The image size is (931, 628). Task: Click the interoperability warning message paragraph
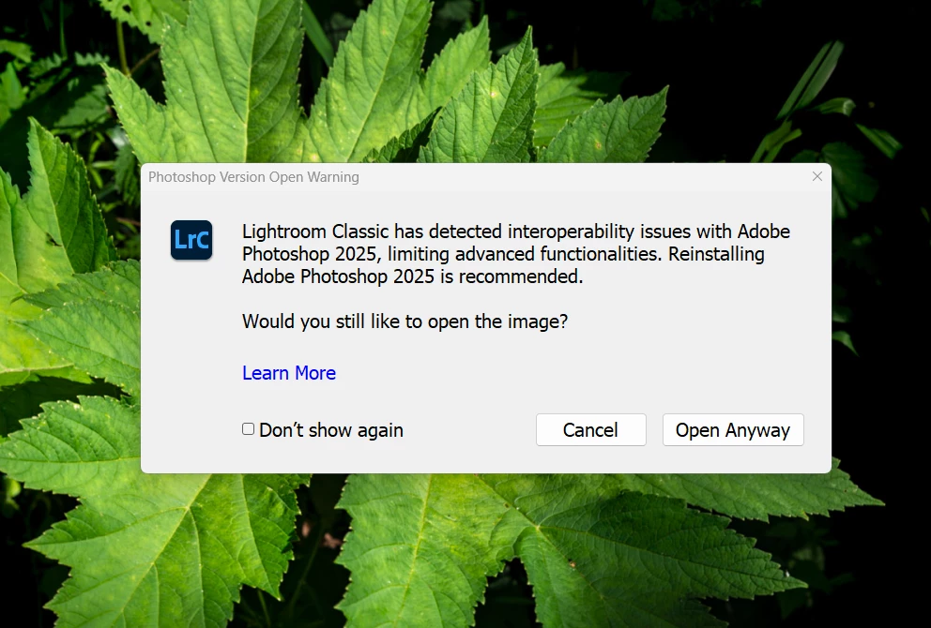tap(516, 254)
